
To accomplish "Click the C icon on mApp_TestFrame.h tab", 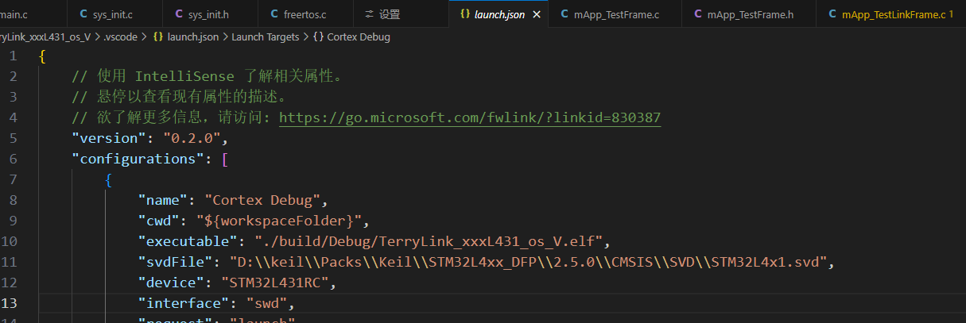I will coord(698,14).
